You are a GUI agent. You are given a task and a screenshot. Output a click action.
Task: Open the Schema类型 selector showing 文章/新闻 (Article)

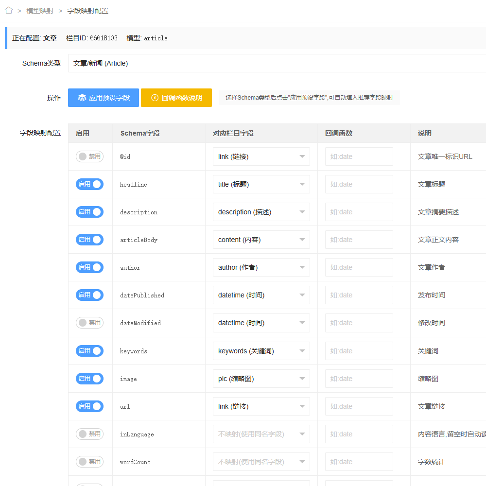pos(277,63)
